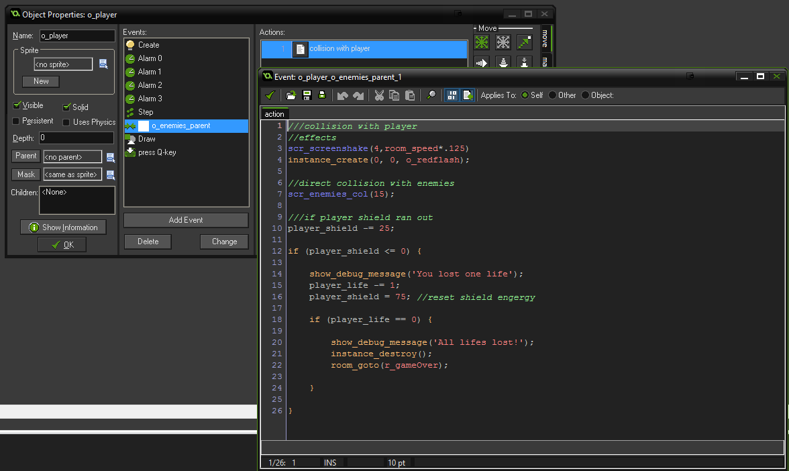The image size is (789, 471).
Task: Open the load-script-from-file icon
Action: 291,95
